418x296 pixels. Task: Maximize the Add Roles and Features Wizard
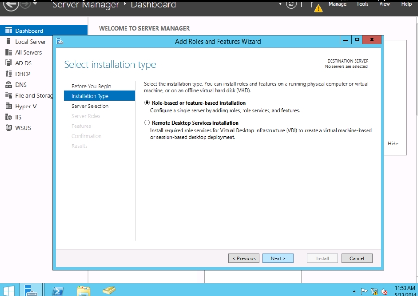(x=357, y=40)
